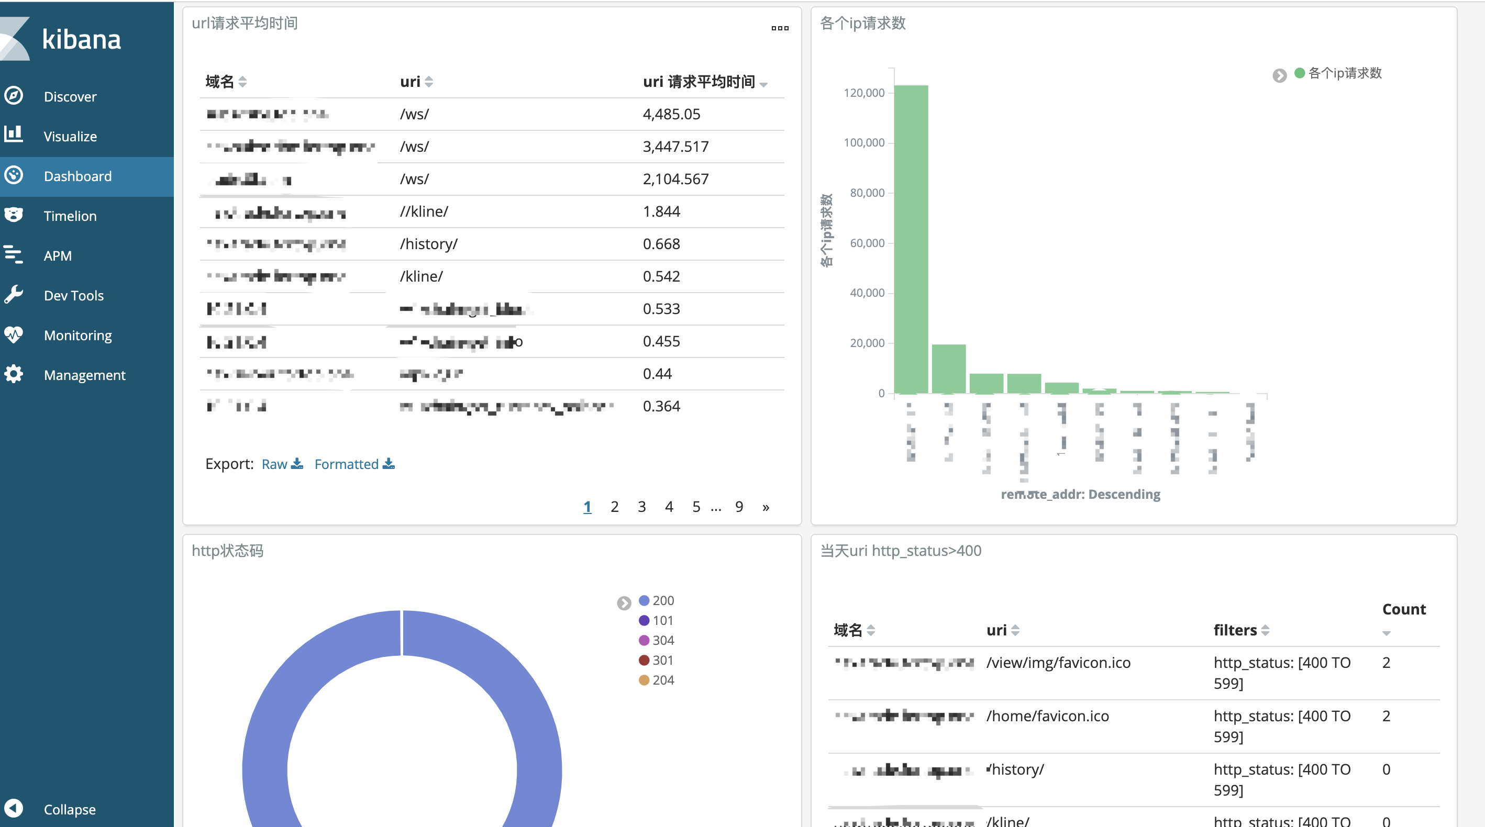Select the Monitoring menu label
This screenshot has width=1485, height=827.
(x=78, y=335)
